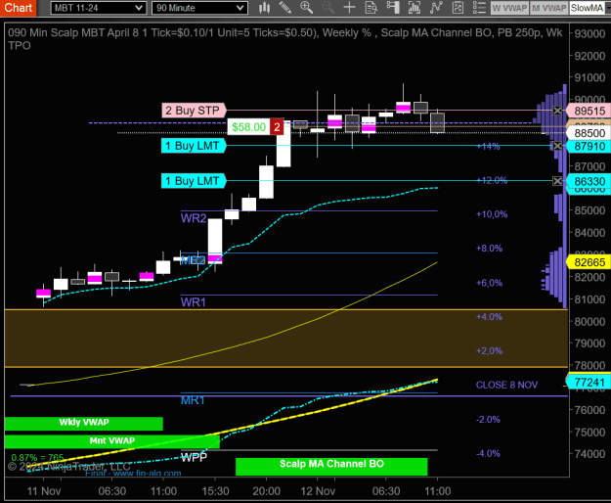This screenshot has width=611, height=503.
Task: Toggle the W VWAP button
Action: (x=509, y=8)
